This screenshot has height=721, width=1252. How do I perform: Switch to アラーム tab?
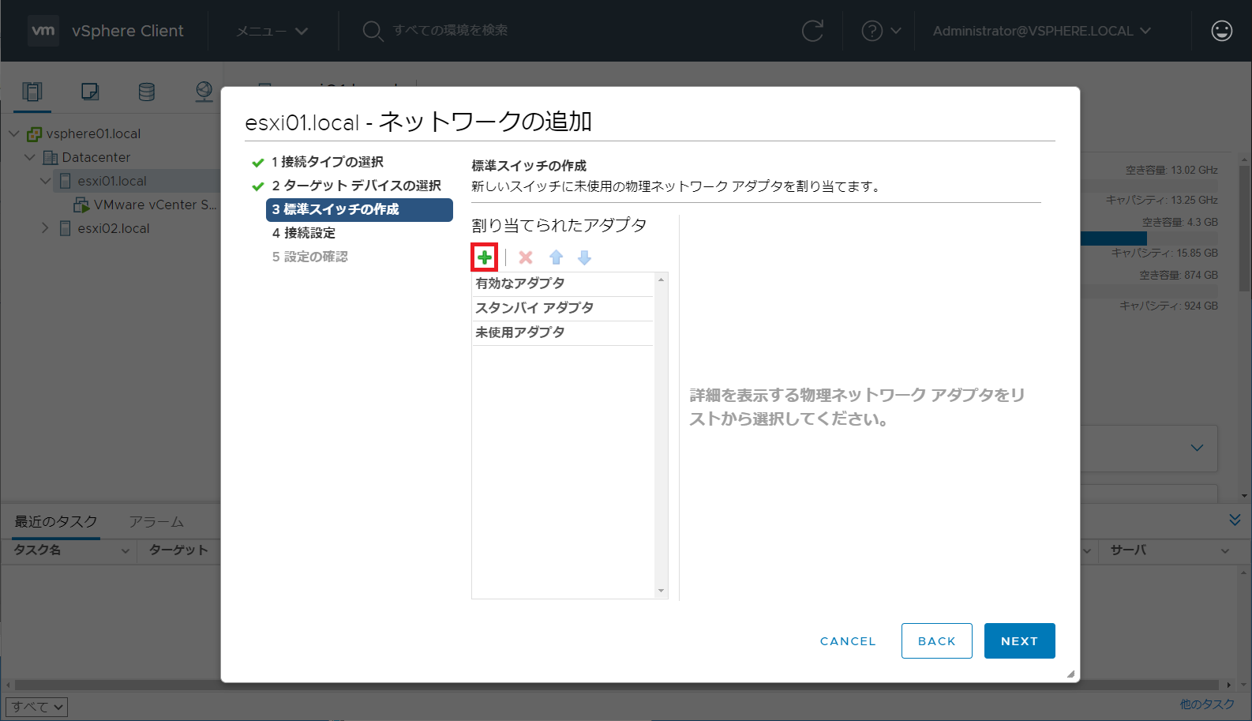coord(156,521)
